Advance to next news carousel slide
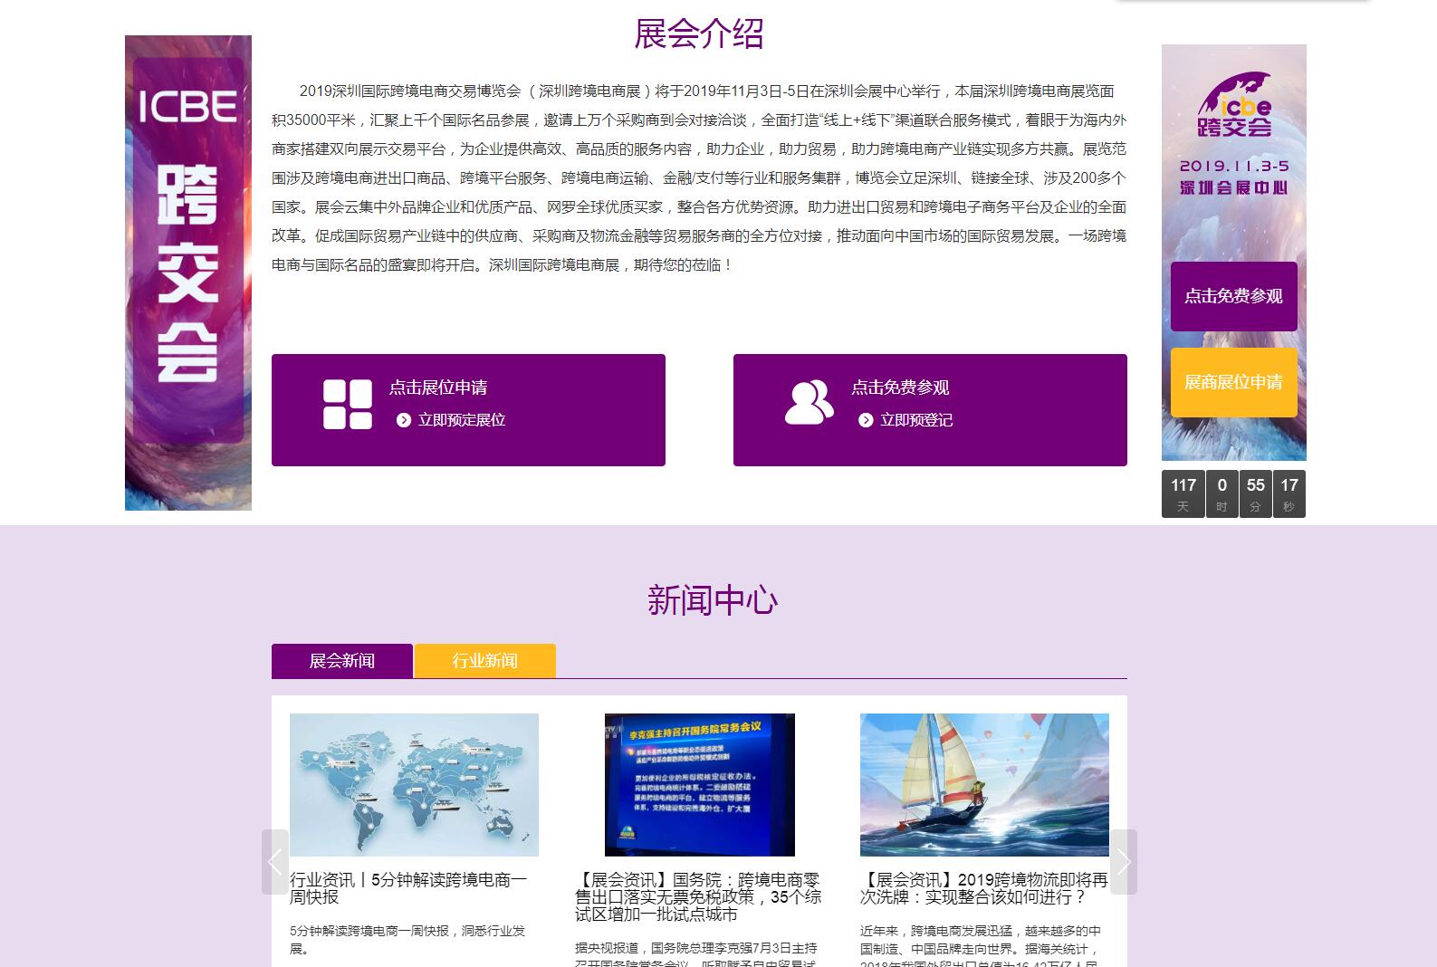 1123,861
